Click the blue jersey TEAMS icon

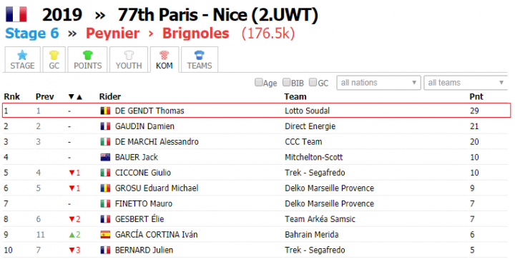pos(200,55)
